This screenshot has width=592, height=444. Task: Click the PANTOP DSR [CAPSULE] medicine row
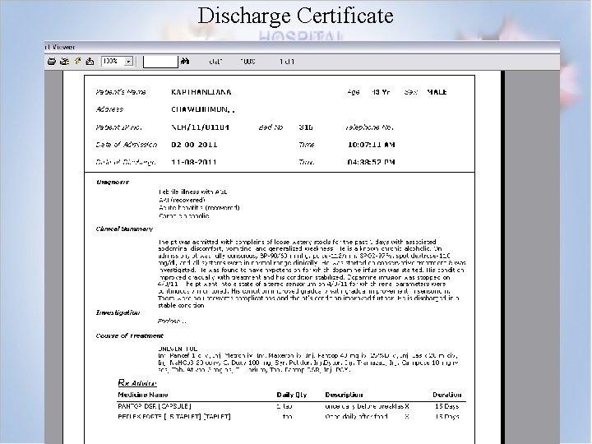(289, 407)
